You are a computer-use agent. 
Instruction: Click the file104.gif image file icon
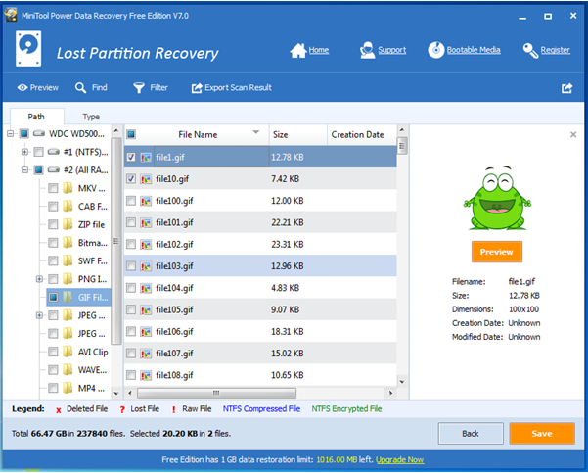tap(146, 288)
